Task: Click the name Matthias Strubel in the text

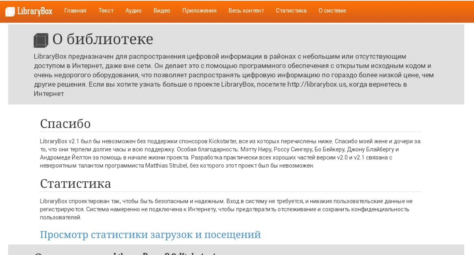Action: pyautogui.click(x=166, y=166)
